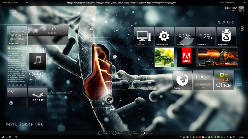Screen dimensions: 248x139
Task: Launch Steam from its tile
Action: tap(38, 97)
